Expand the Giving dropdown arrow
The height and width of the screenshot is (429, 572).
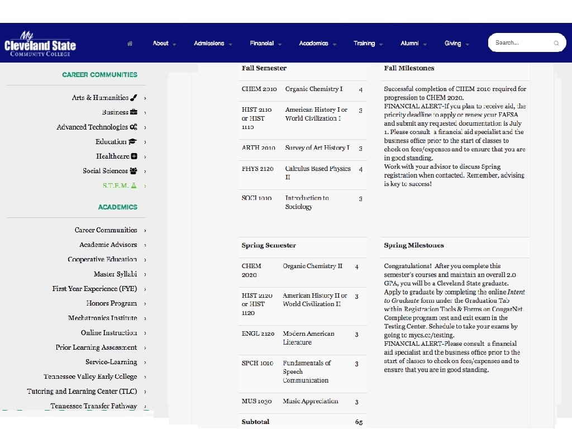[468, 44]
